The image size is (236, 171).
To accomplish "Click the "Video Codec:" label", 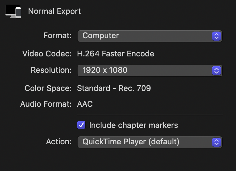I will coord(47,54).
